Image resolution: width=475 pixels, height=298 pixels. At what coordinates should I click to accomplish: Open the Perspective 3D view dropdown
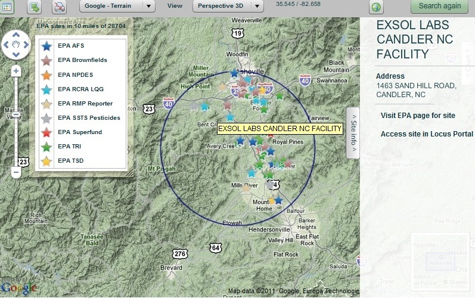coord(228,6)
